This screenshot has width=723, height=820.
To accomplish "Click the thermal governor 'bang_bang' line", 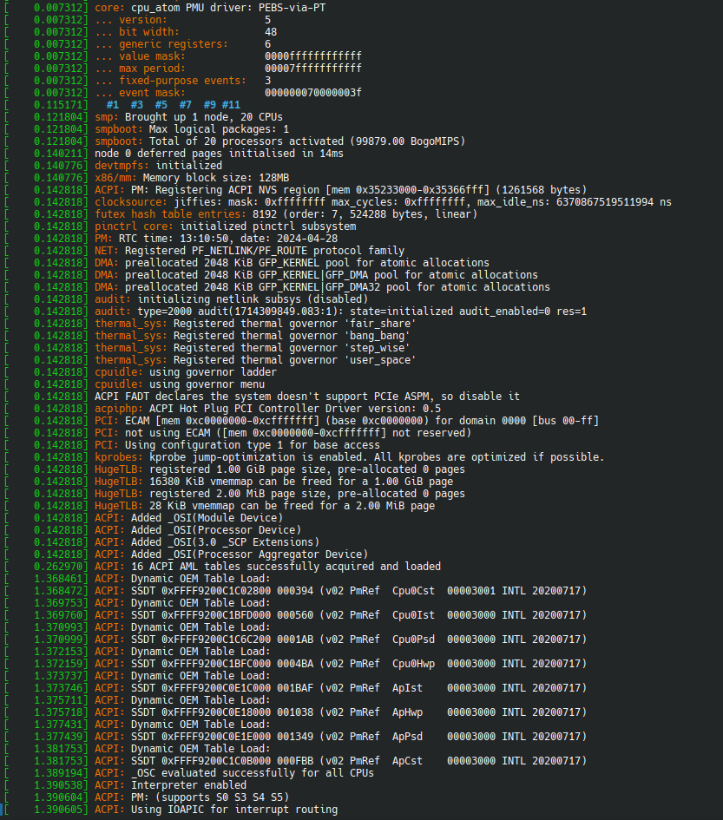I will (x=253, y=335).
